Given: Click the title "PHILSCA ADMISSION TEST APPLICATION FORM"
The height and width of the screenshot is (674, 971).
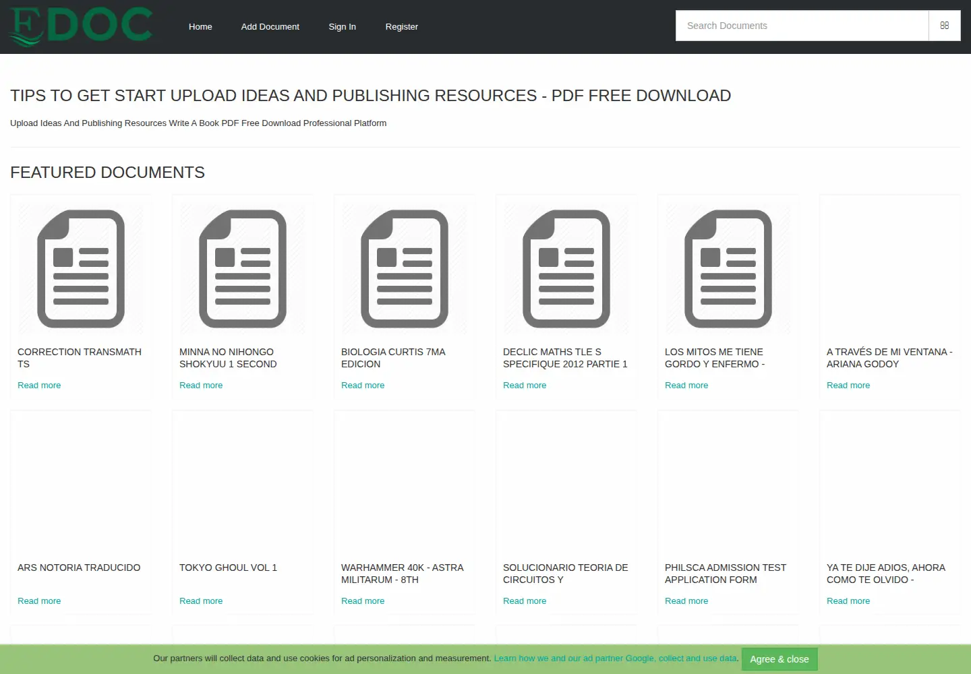Looking at the screenshot, I should point(726,574).
